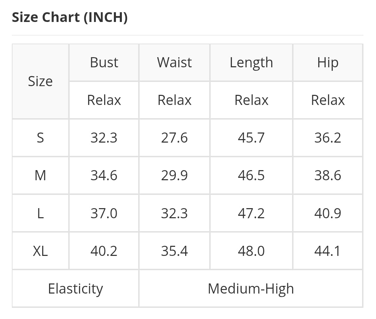Select the Size column header cell
The width and height of the screenshot is (376, 319).
(x=40, y=81)
